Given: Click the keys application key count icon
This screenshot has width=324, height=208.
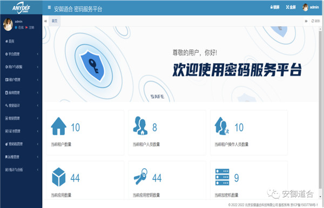Looking at the screenshot, I should pos(141,176).
